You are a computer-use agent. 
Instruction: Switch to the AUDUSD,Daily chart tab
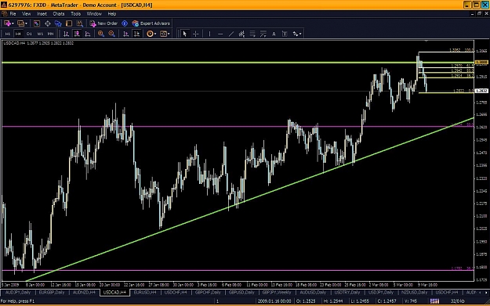coord(313,293)
